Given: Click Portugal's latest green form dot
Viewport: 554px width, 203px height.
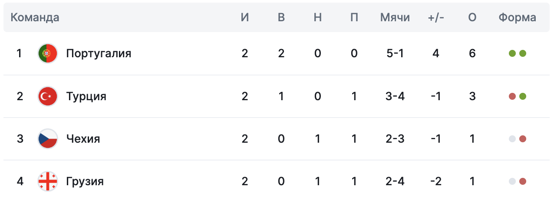Looking at the screenshot, I should (x=523, y=54).
